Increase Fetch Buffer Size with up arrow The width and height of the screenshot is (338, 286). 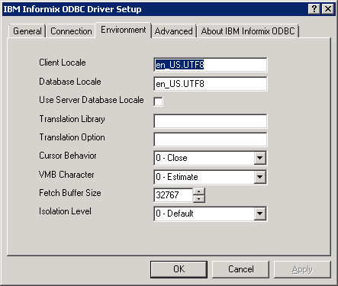click(199, 191)
